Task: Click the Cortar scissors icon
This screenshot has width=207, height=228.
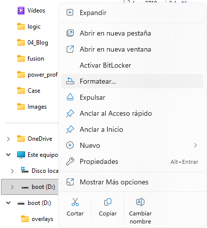Action: click(x=75, y=202)
